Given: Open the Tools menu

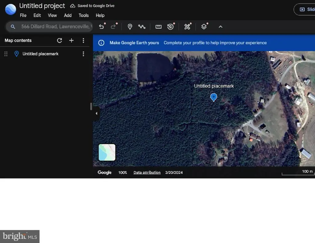Looking at the screenshot, I should 83,15.
